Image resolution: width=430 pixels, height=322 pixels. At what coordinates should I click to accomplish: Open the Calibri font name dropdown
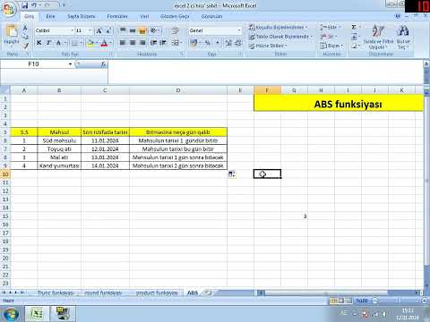click(x=72, y=30)
